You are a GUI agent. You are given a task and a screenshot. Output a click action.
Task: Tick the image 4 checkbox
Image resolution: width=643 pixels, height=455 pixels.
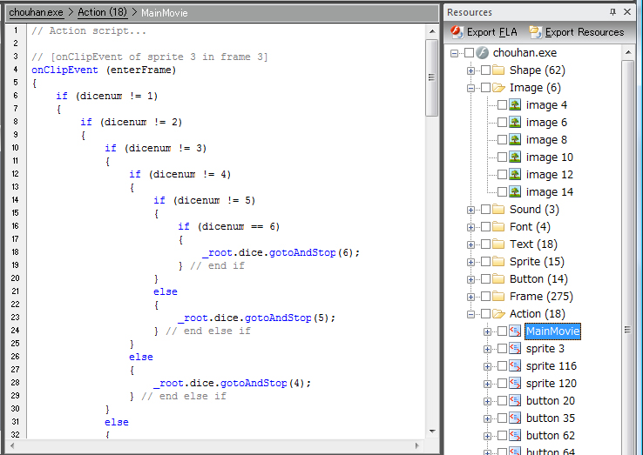(503, 105)
